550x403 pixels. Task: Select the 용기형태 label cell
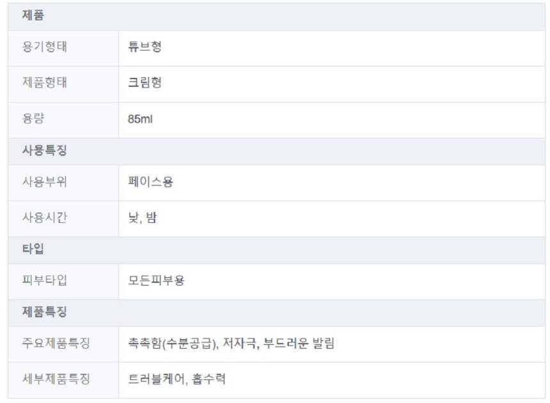click(x=45, y=47)
